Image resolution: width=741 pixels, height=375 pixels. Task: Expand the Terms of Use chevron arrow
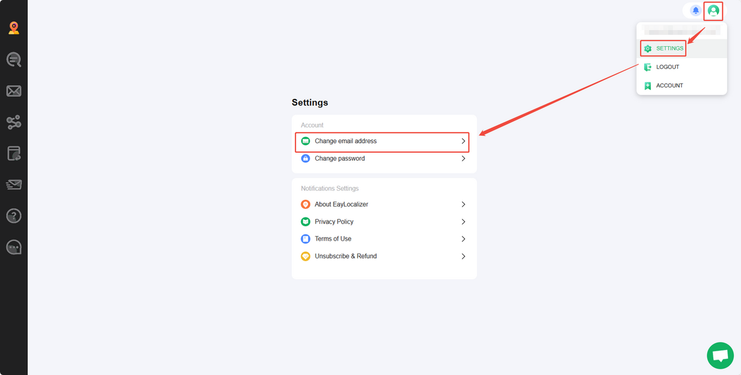tap(463, 239)
